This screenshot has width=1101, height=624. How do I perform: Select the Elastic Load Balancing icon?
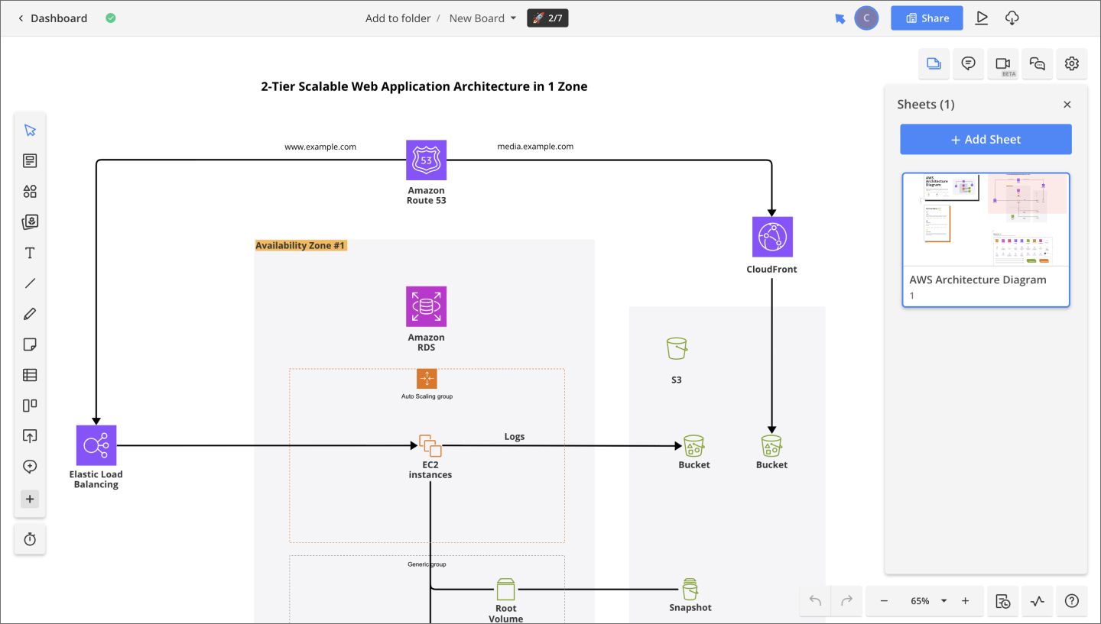96,445
